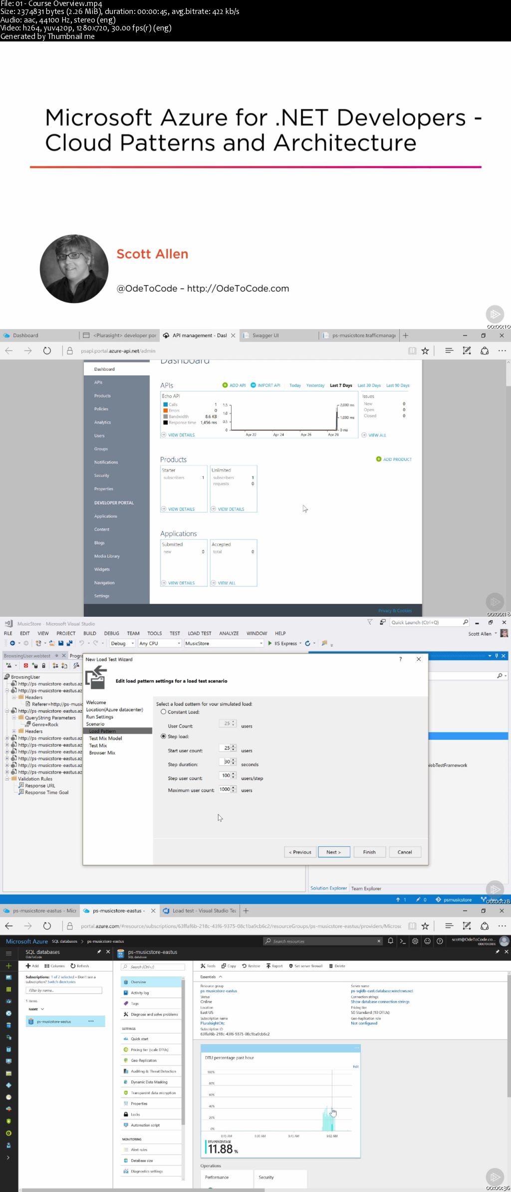Screen dimensions: 511x1192
Task: Open Azure portal settings gear
Action: 415,941
